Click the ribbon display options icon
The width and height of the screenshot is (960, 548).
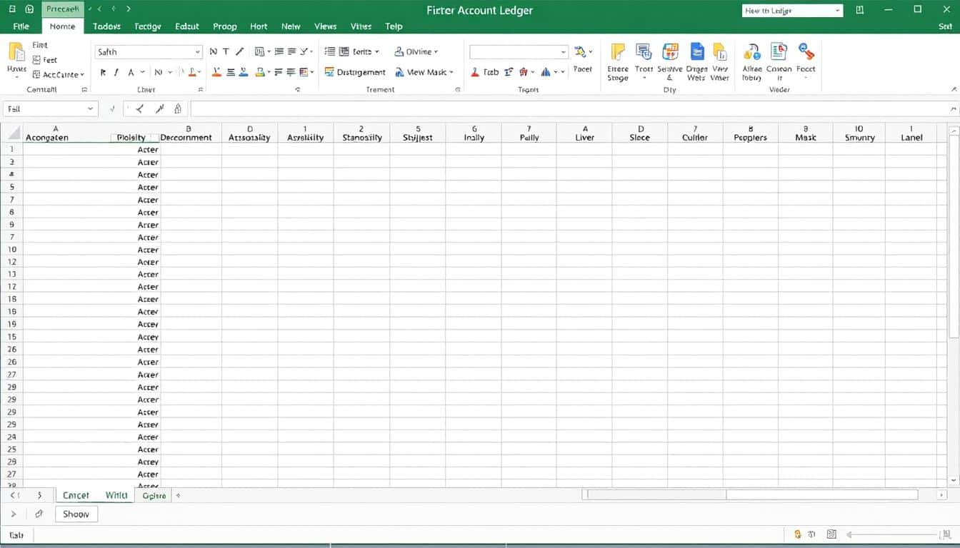coord(860,10)
